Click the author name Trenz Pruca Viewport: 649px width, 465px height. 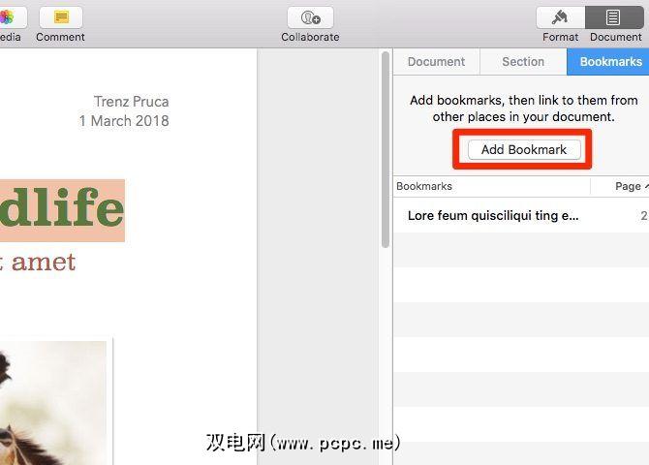click(131, 102)
